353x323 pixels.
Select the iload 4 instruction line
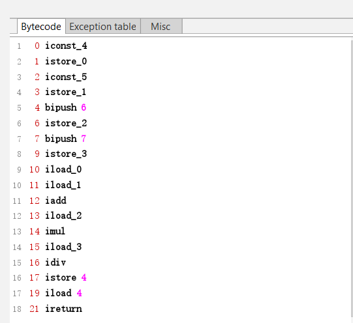point(63,293)
